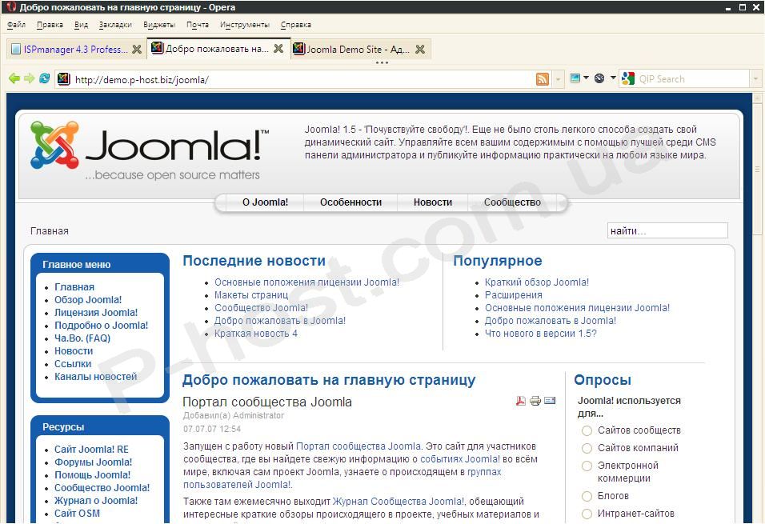This screenshot has width=765, height=524.
Task: Click the Joomla! logo image
Action: point(150,150)
